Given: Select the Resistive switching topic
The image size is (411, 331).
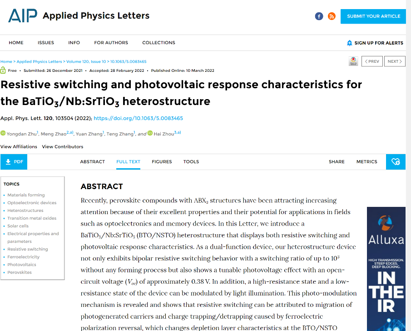Looking at the screenshot, I should tap(28, 249).
